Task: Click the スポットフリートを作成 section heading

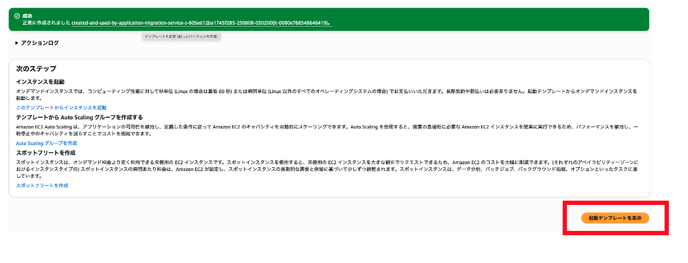Action: click(46, 152)
